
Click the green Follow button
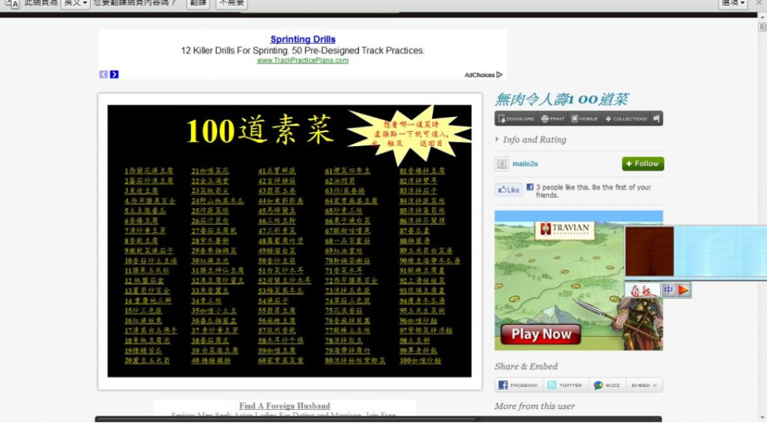pyautogui.click(x=643, y=164)
